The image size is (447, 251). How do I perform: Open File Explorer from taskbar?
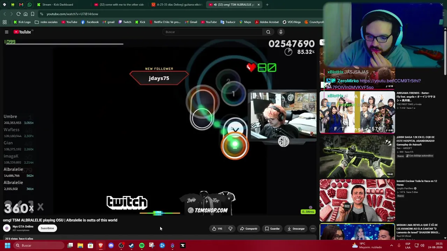80,245
